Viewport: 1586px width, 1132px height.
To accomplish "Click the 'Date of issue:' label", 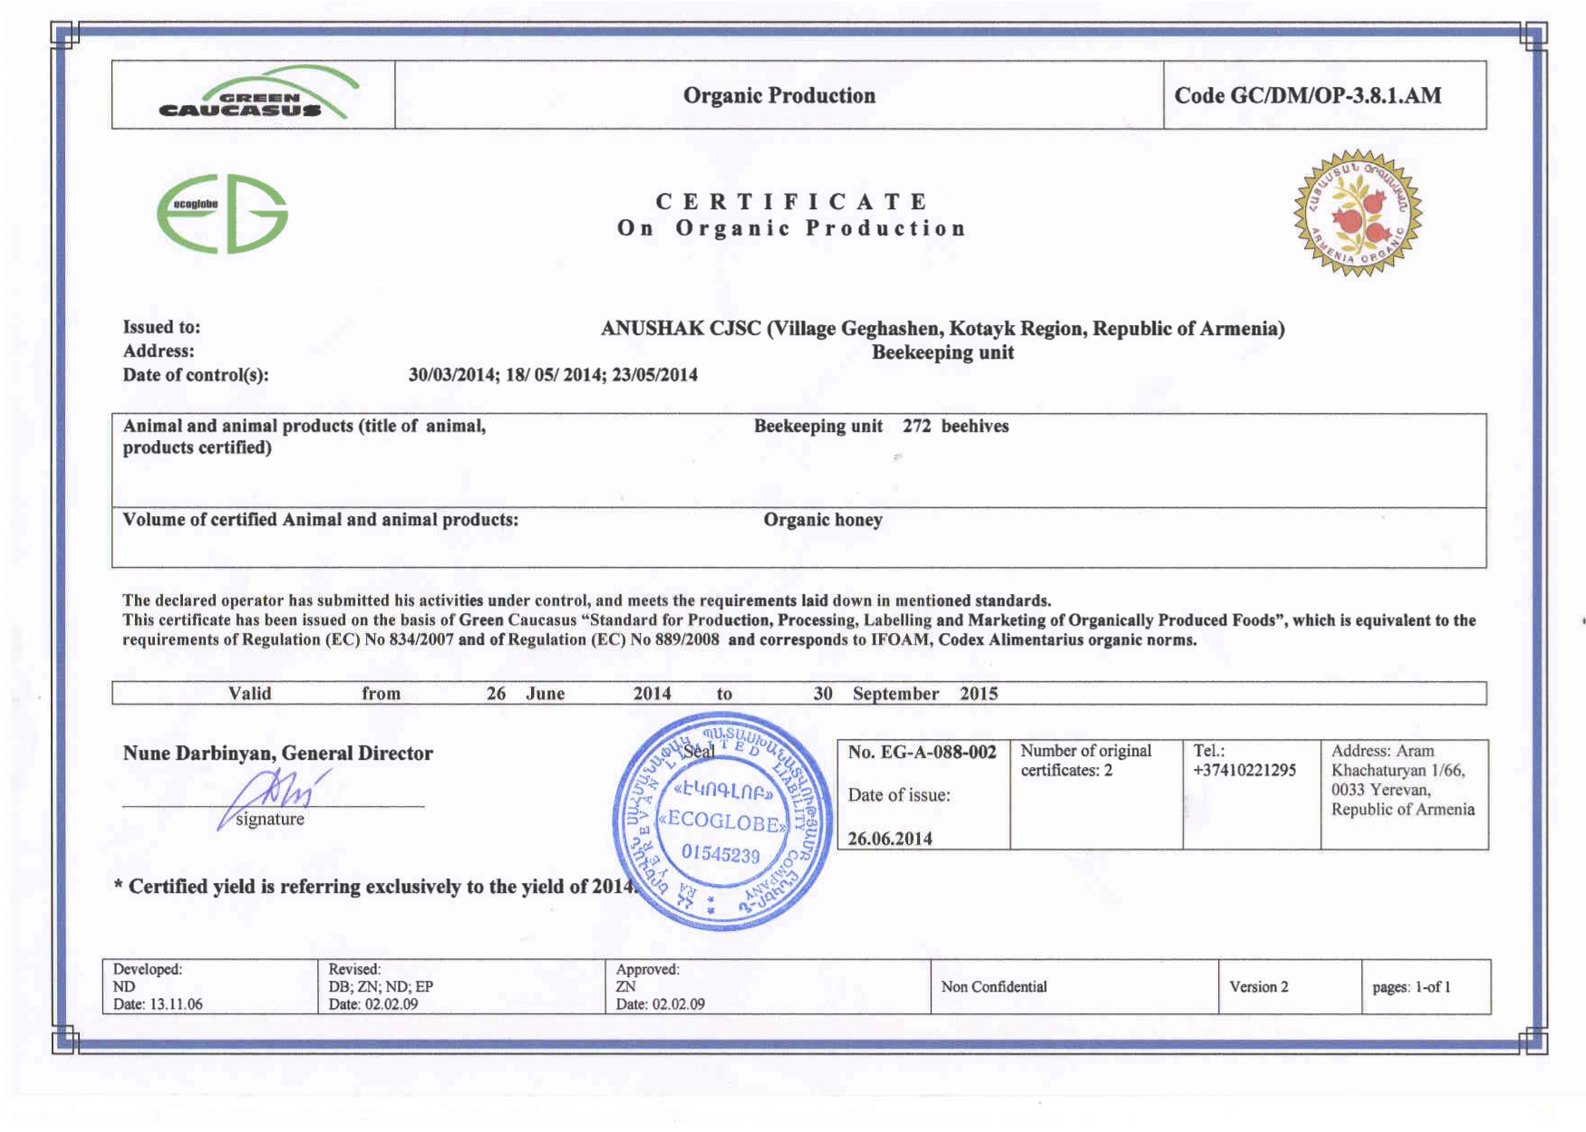I will (899, 795).
